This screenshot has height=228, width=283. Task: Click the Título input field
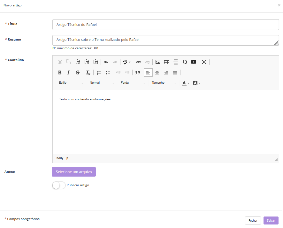(165, 25)
